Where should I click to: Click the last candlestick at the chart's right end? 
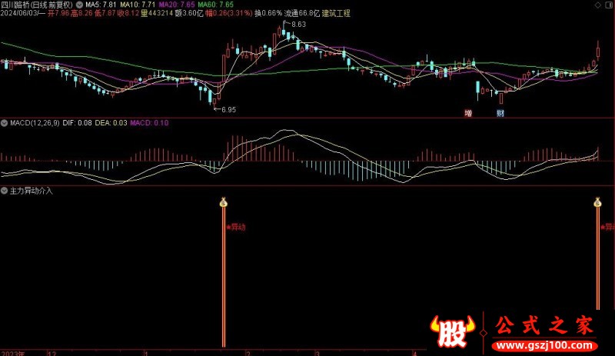pos(598,52)
